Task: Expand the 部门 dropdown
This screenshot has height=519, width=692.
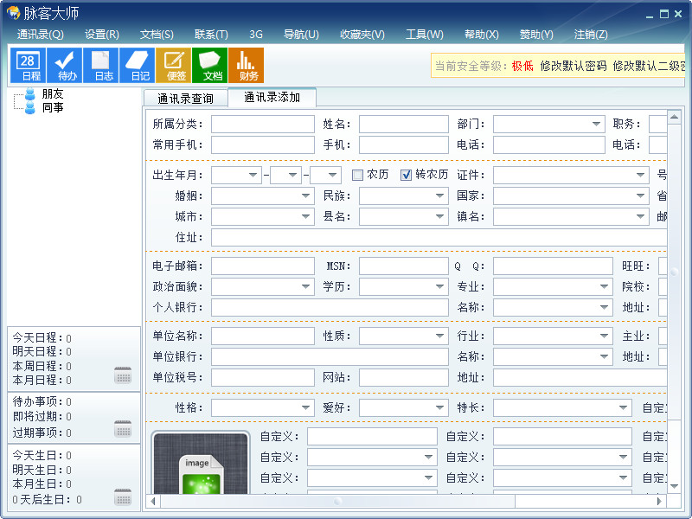Action: coord(596,124)
